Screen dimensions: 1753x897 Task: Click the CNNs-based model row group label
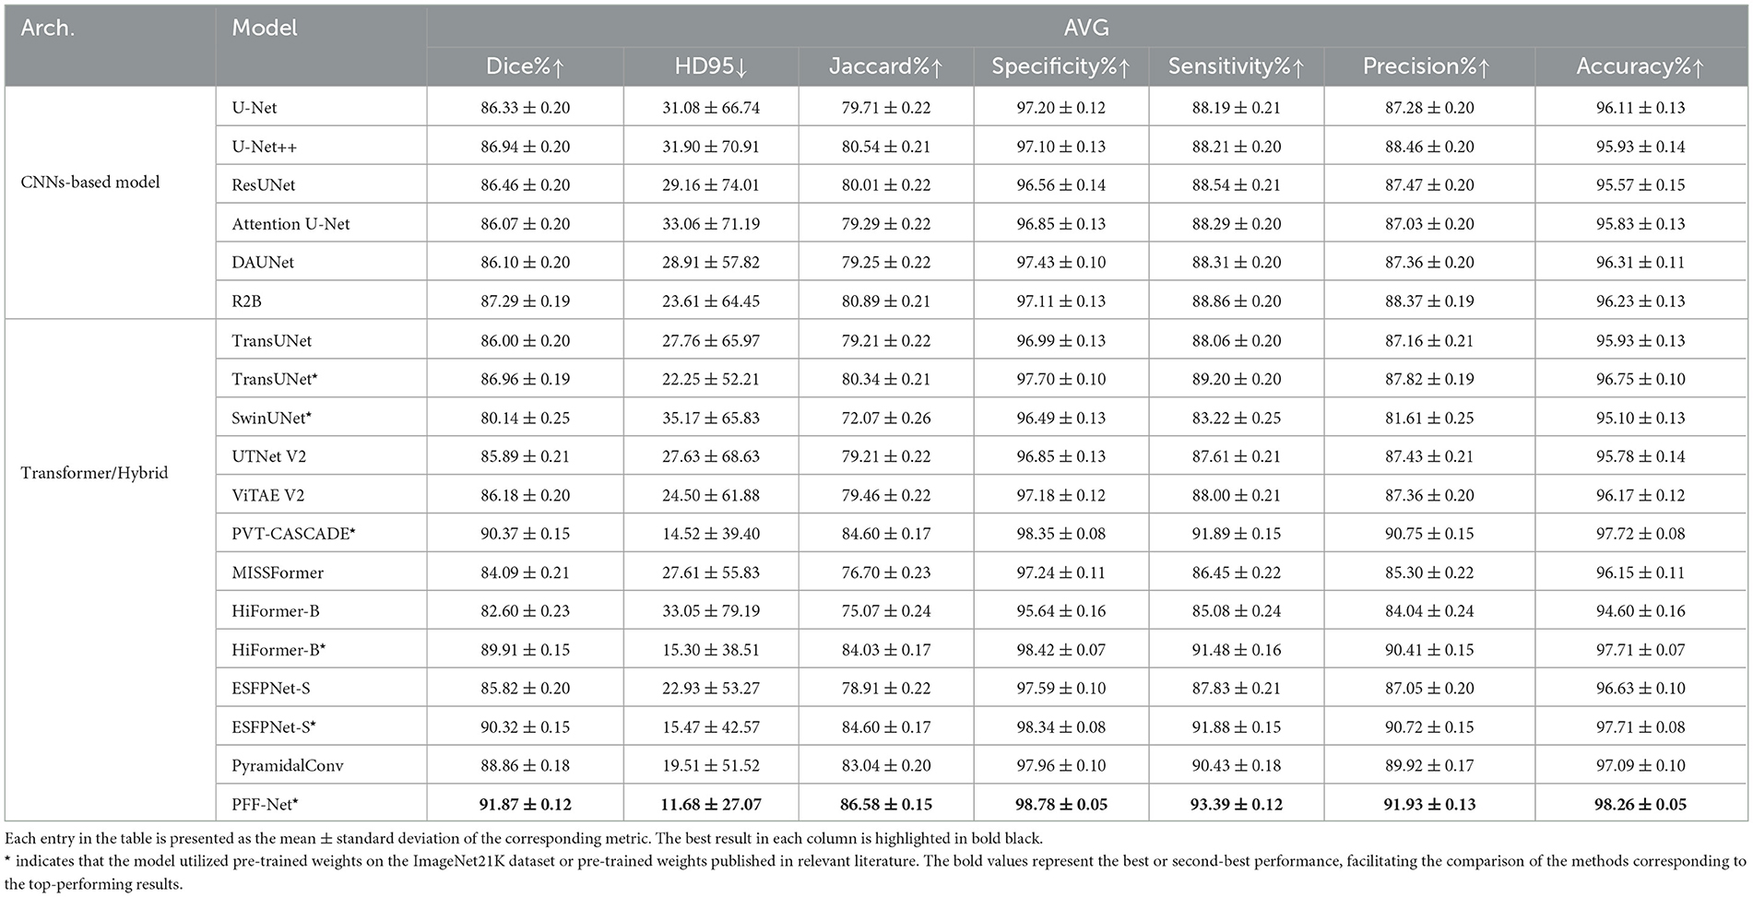tap(90, 183)
